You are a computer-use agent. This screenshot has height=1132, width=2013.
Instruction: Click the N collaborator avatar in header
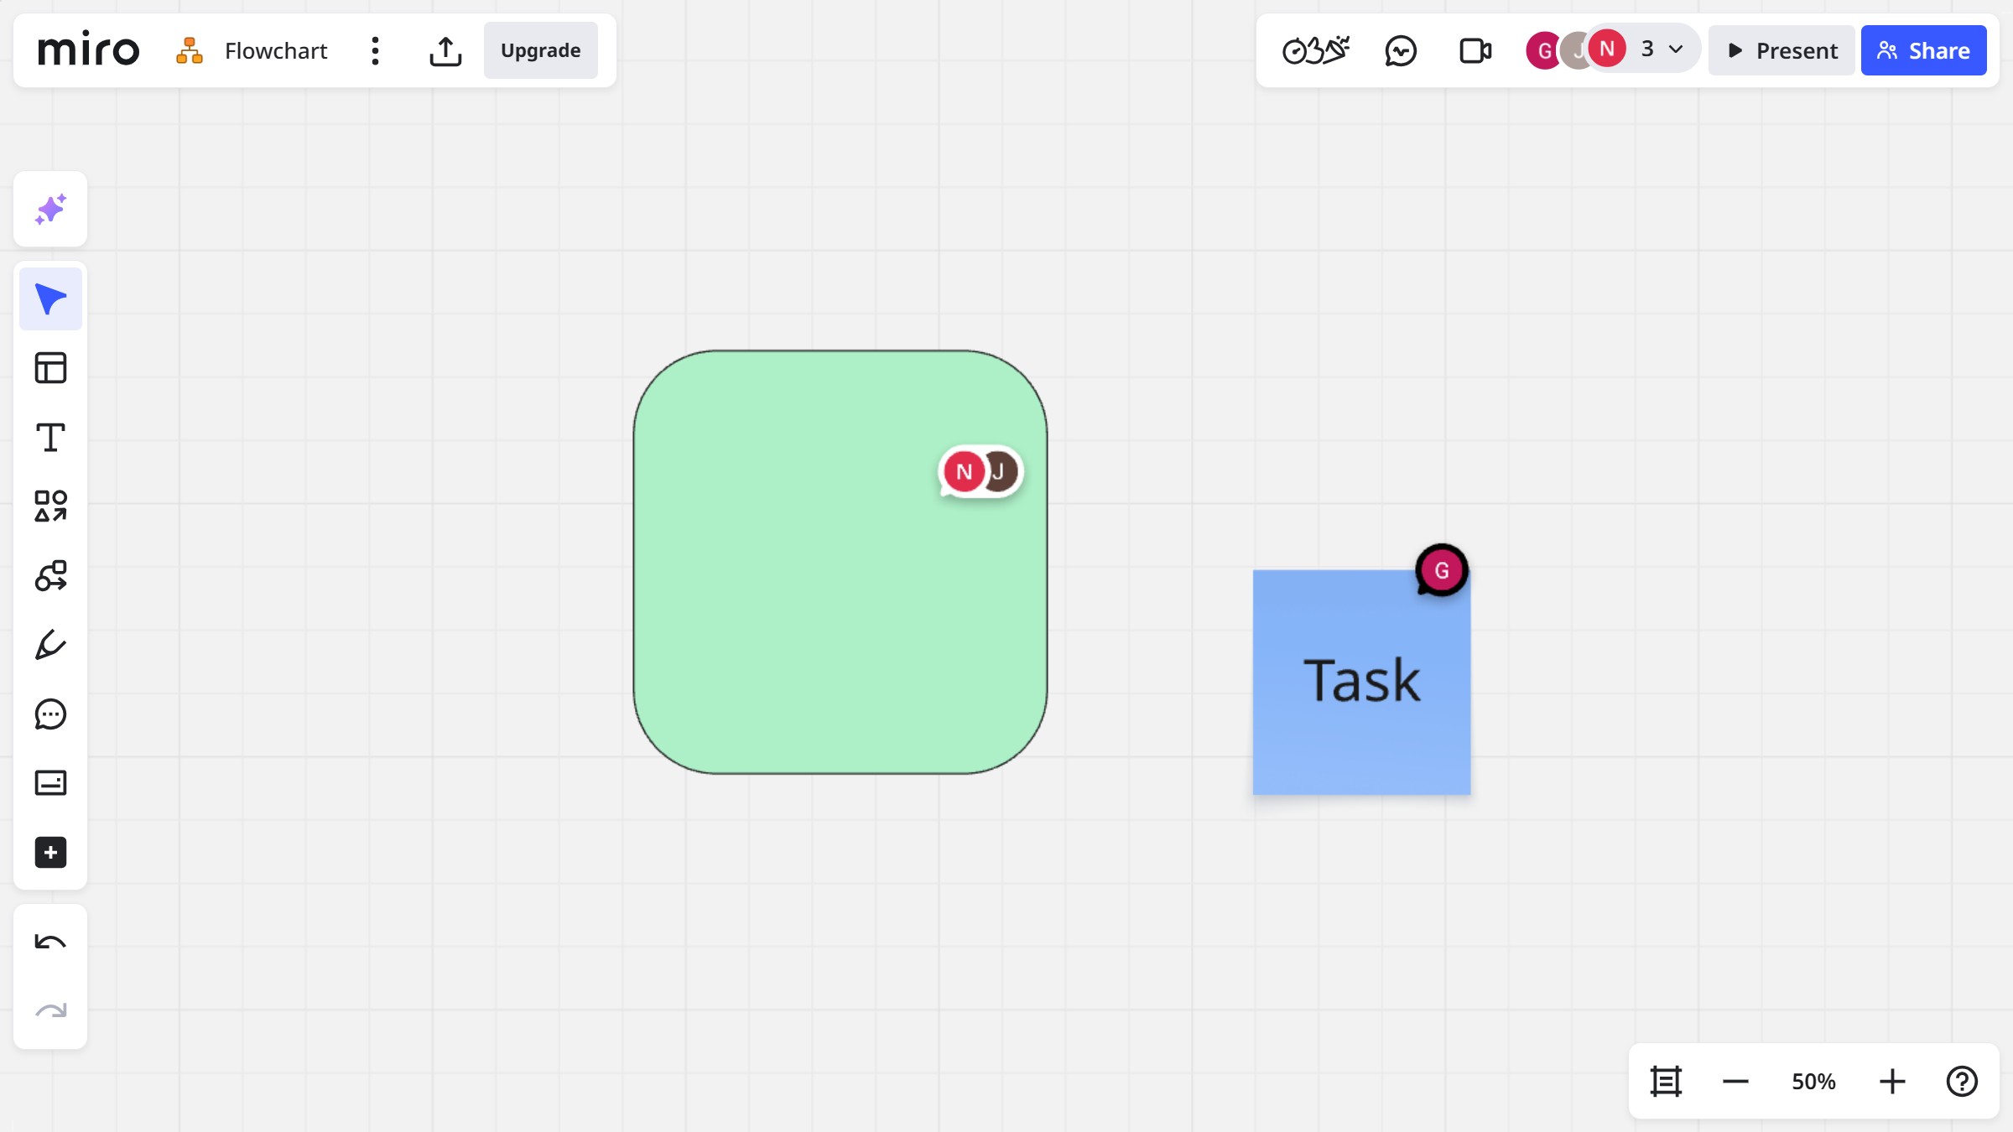click(x=1607, y=49)
